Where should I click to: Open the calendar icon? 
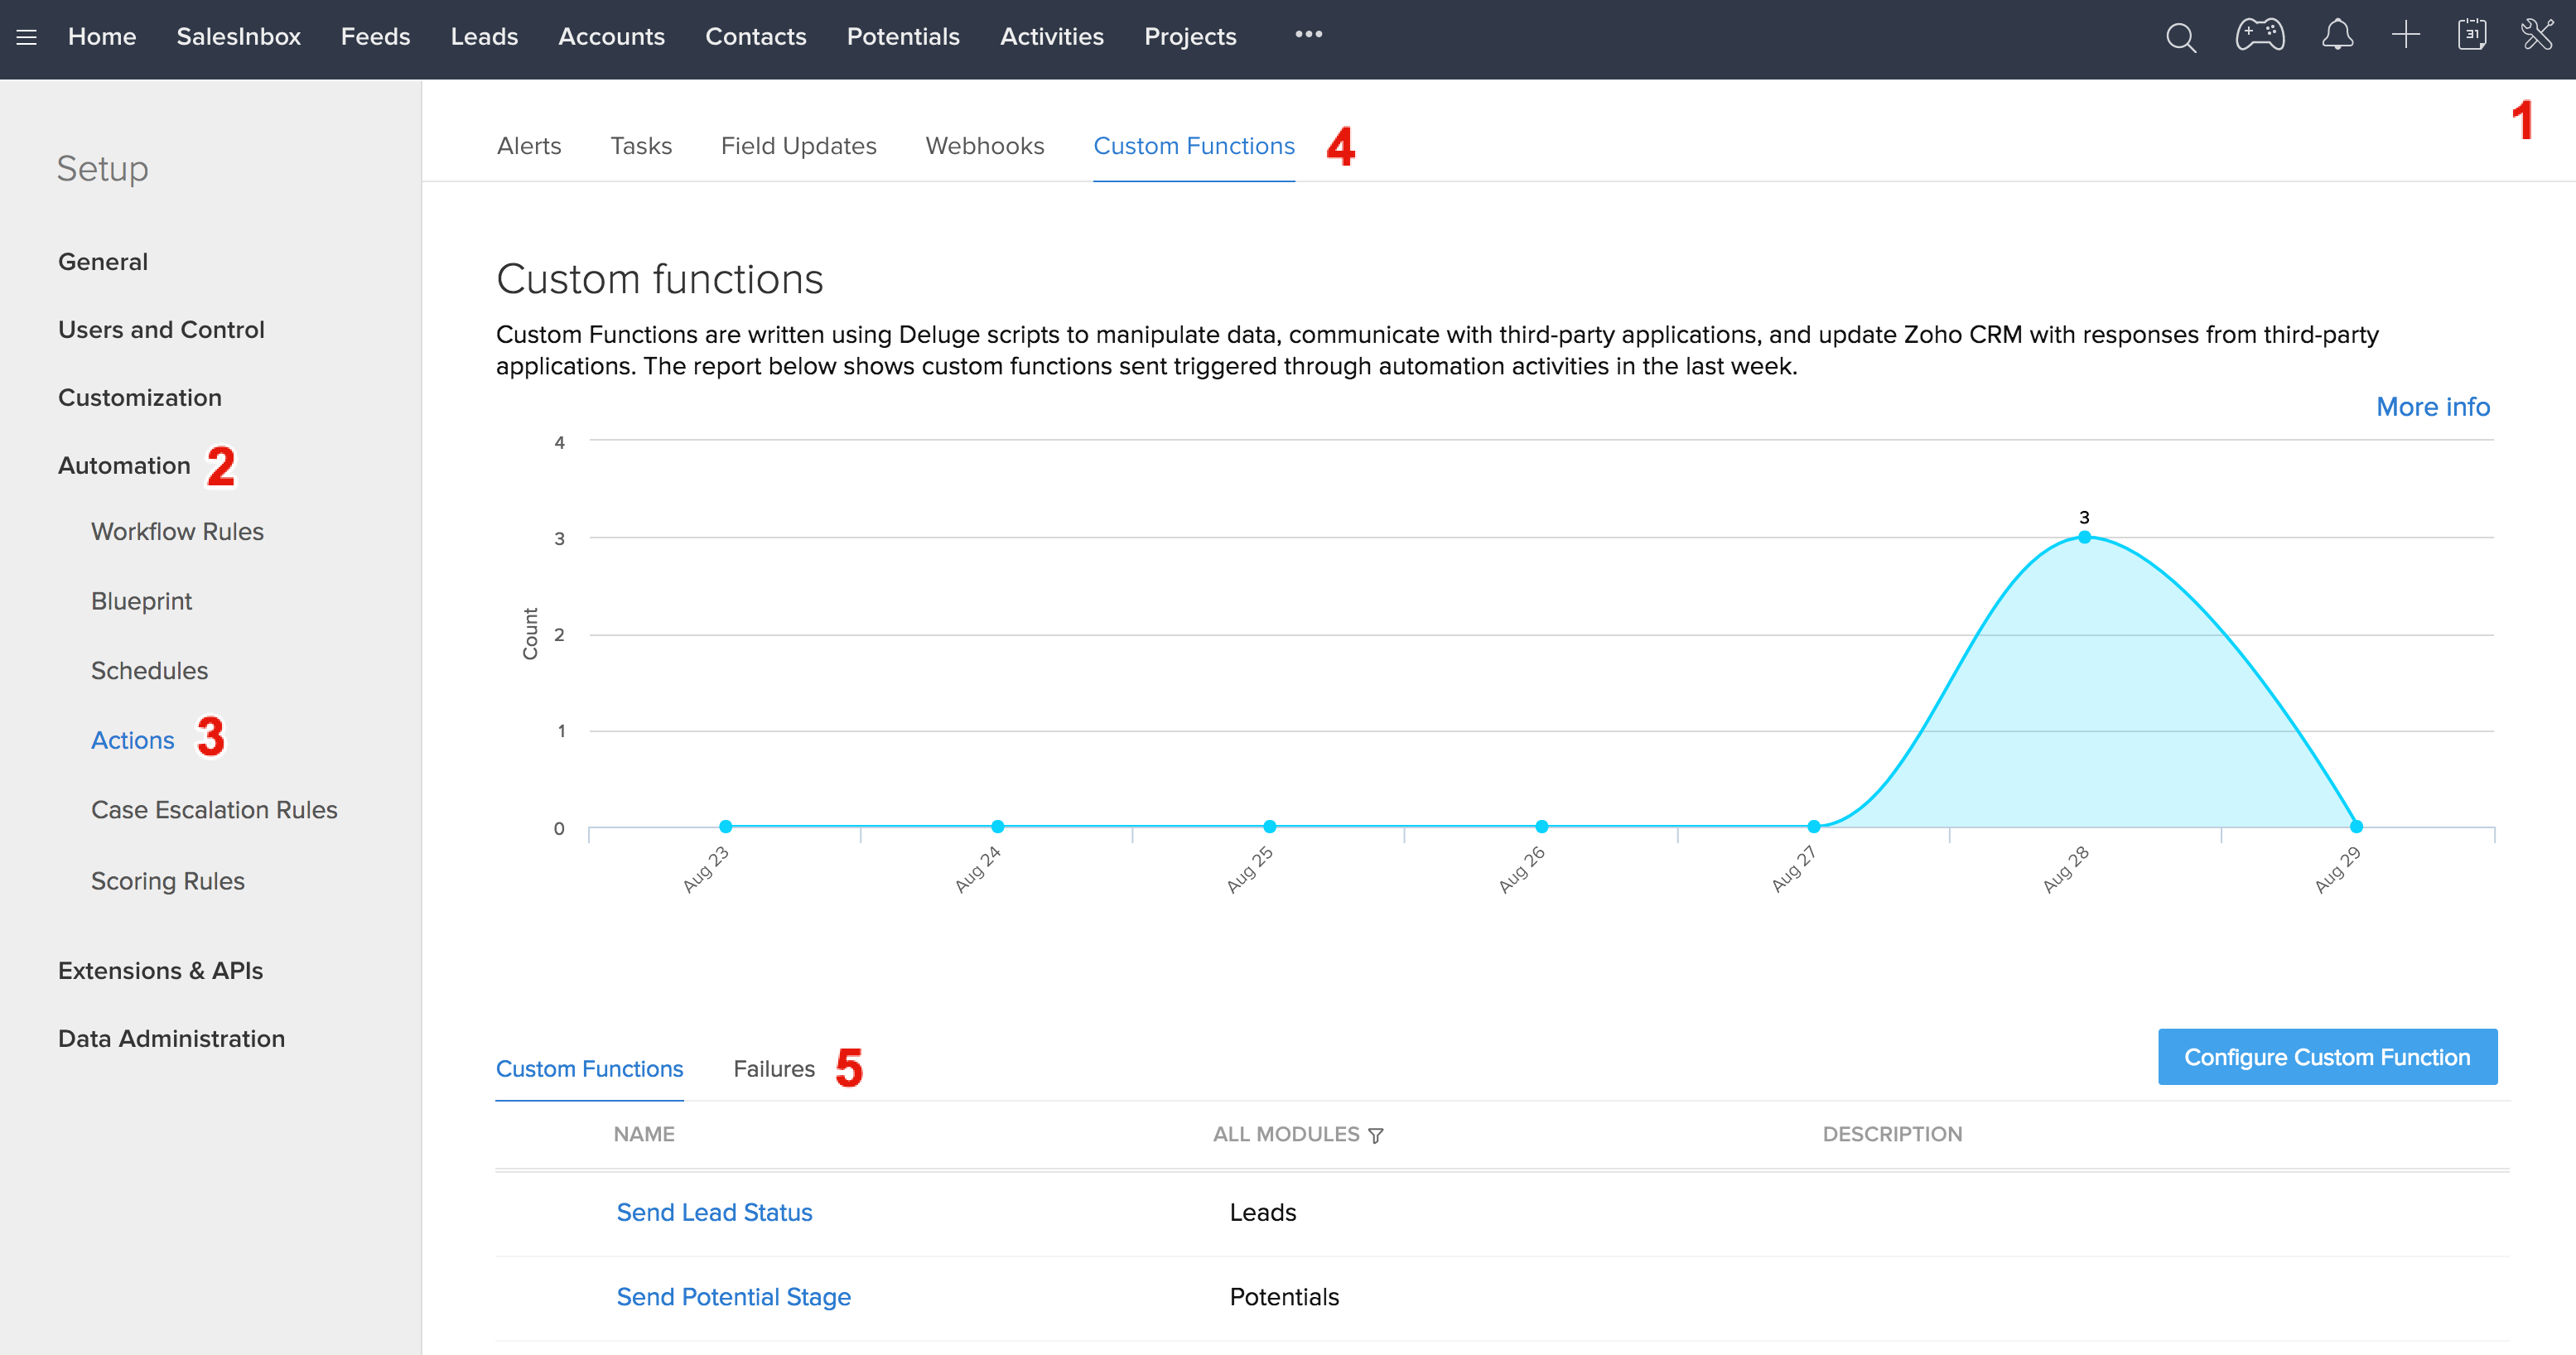coord(2472,36)
